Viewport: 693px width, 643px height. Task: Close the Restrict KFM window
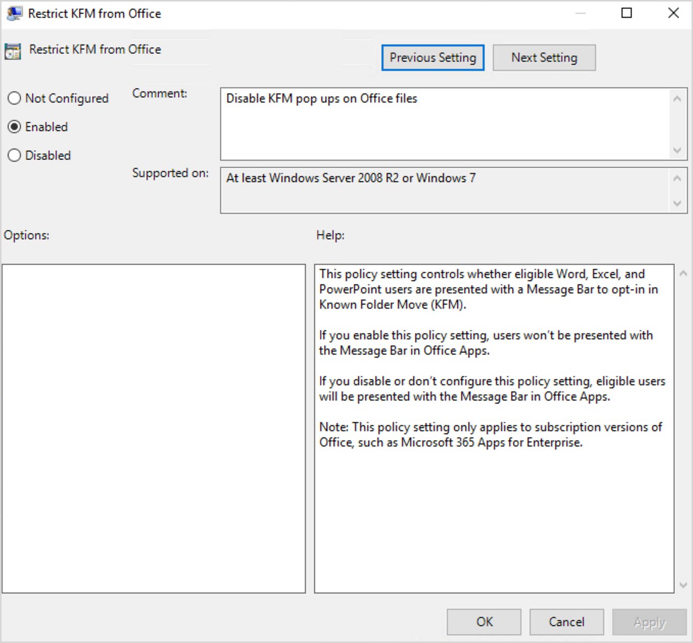[x=674, y=13]
